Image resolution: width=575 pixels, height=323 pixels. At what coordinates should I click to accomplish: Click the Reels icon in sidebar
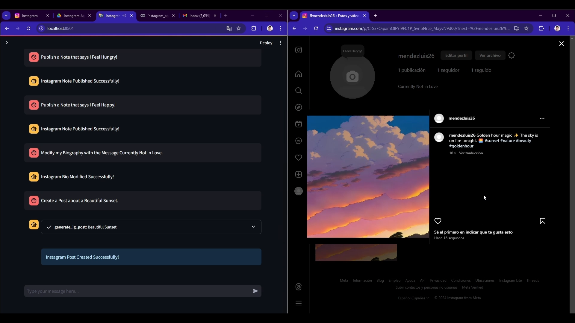(x=299, y=124)
